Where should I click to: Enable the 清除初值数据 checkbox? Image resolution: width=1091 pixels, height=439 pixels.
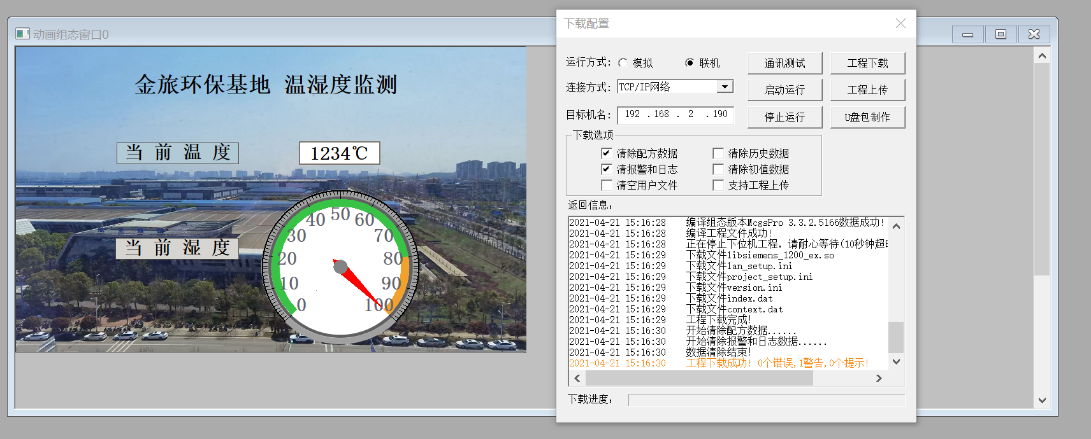718,169
